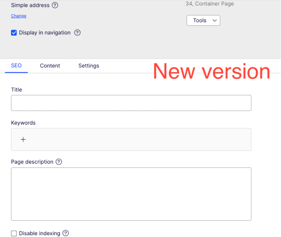Uncheck the Display in navigation checkbox

pyautogui.click(x=14, y=33)
